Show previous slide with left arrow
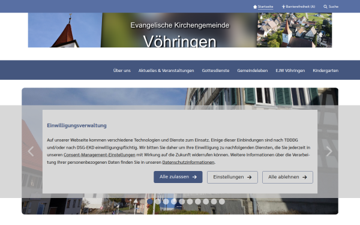 31,151
